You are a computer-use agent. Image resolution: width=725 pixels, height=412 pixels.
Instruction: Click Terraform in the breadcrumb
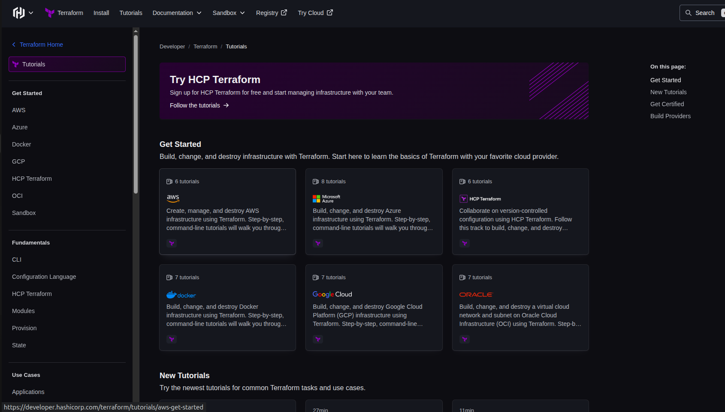click(x=205, y=47)
